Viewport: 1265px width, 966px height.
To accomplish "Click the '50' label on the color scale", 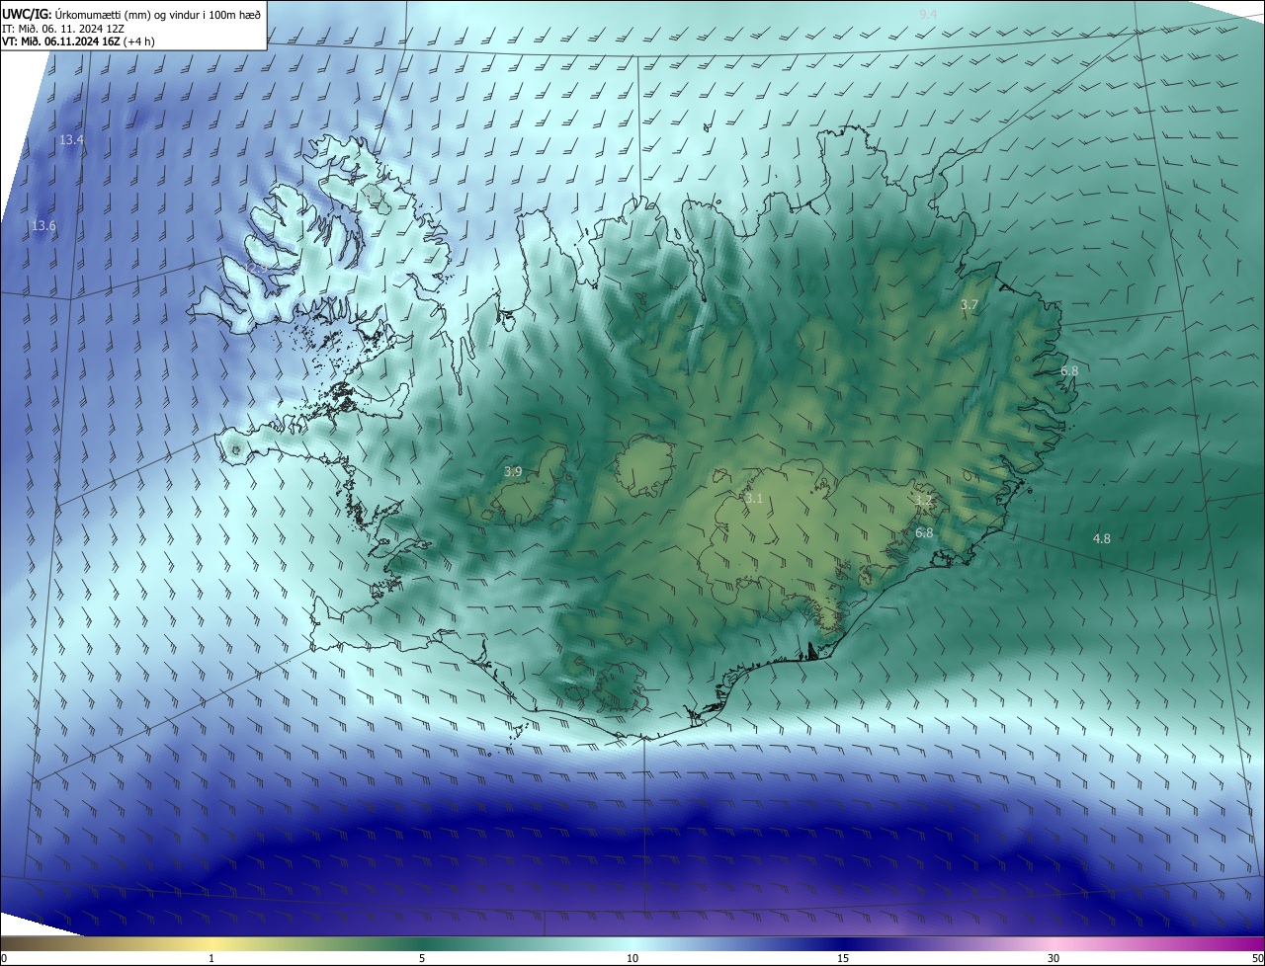I will (x=1257, y=958).
